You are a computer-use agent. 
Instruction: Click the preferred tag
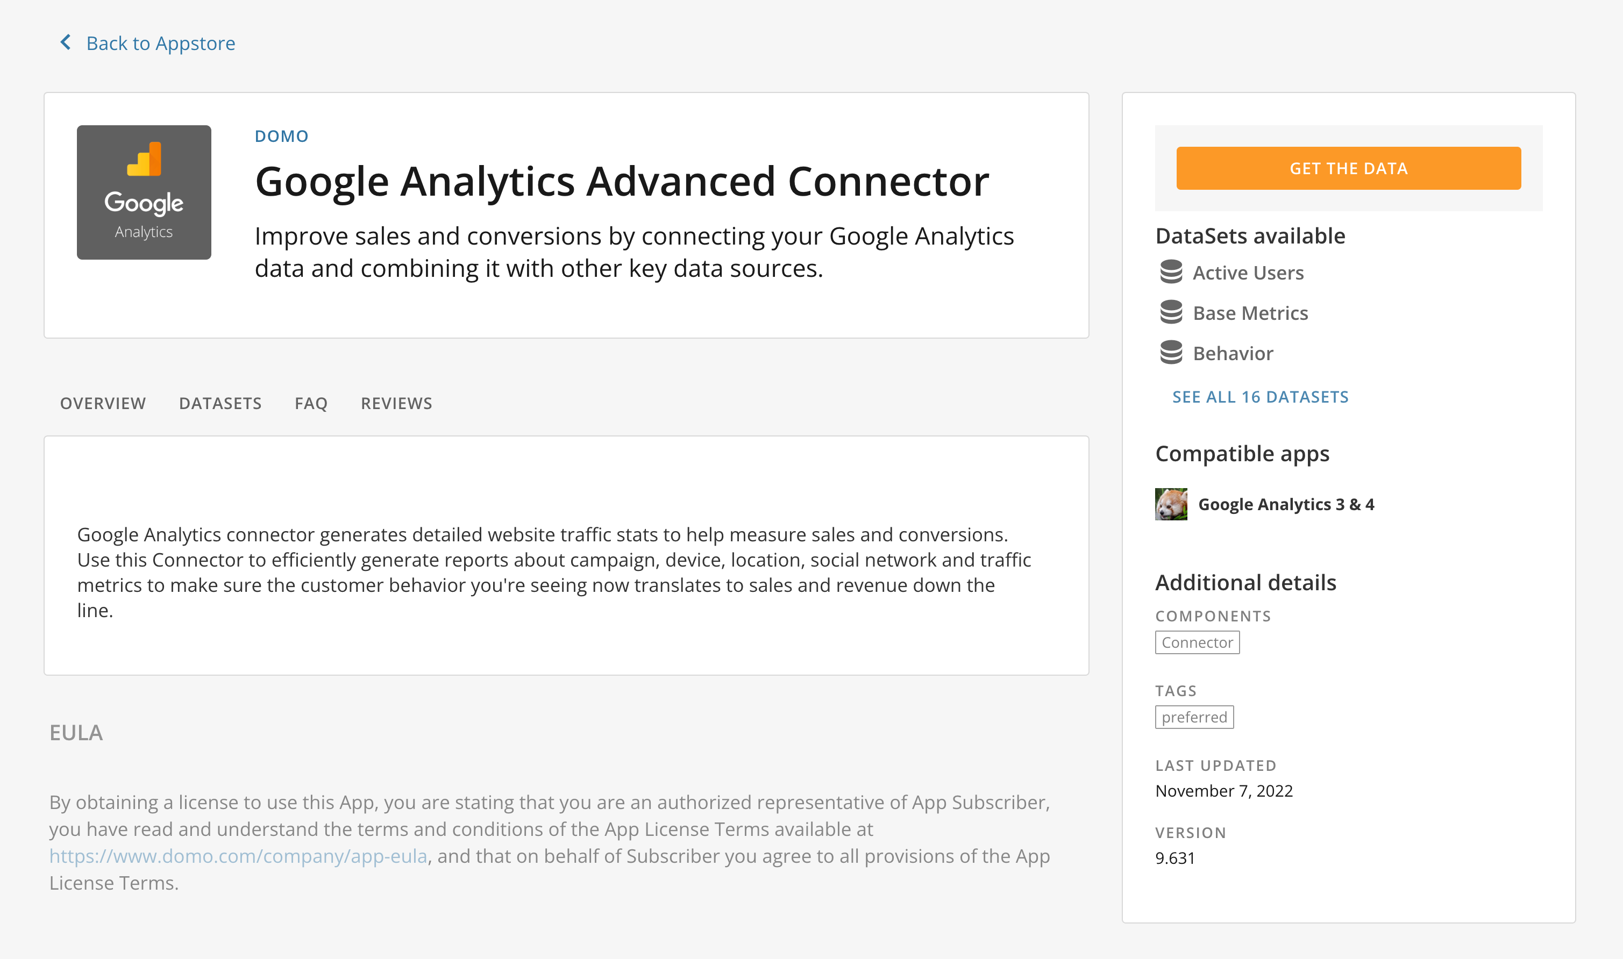click(x=1194, y=717)
